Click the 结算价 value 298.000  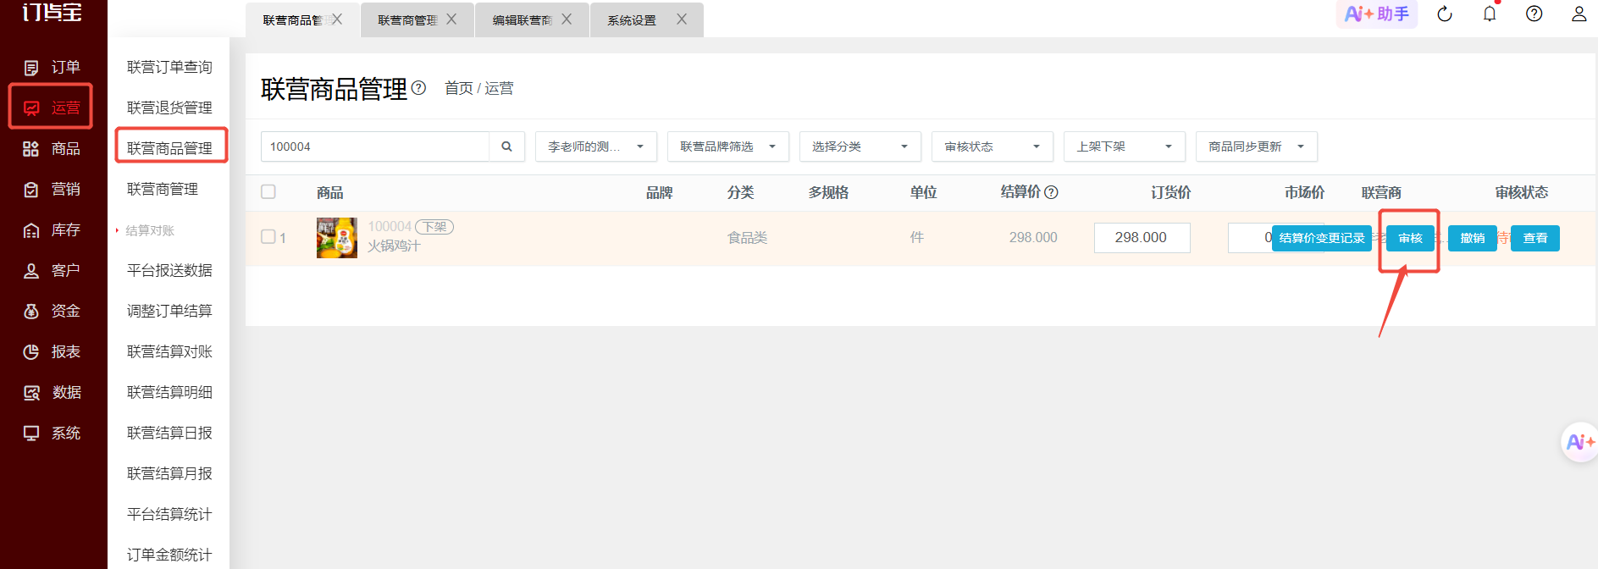click(x=1033, y=238)
